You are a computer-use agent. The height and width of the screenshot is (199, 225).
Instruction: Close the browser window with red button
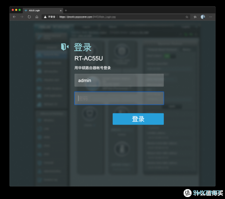click(13, 10)
